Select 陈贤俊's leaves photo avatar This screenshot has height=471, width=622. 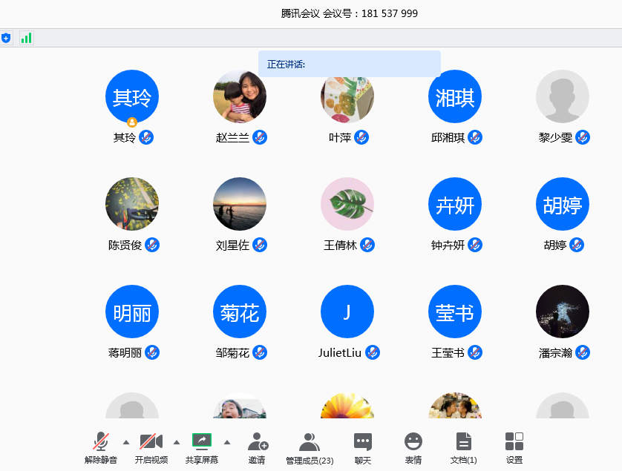(132, 204)
